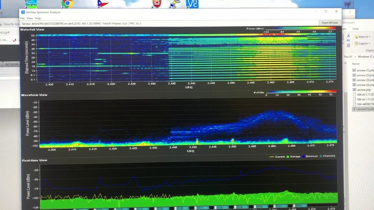Screen dimensions: 374x210
Task: Click the FPS: 10.3 status text
Action: (135, 23)
